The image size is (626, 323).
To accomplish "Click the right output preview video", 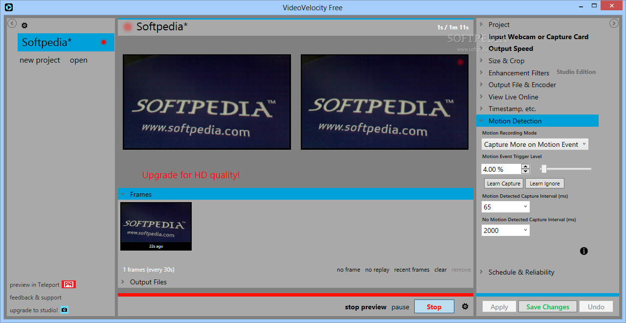I will pos(385,102).
